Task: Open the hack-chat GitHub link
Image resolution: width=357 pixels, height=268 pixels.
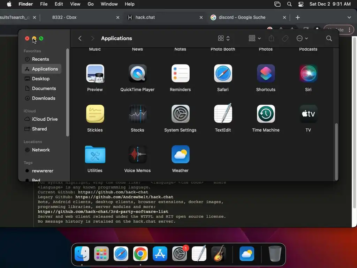Action: point(113,192)
